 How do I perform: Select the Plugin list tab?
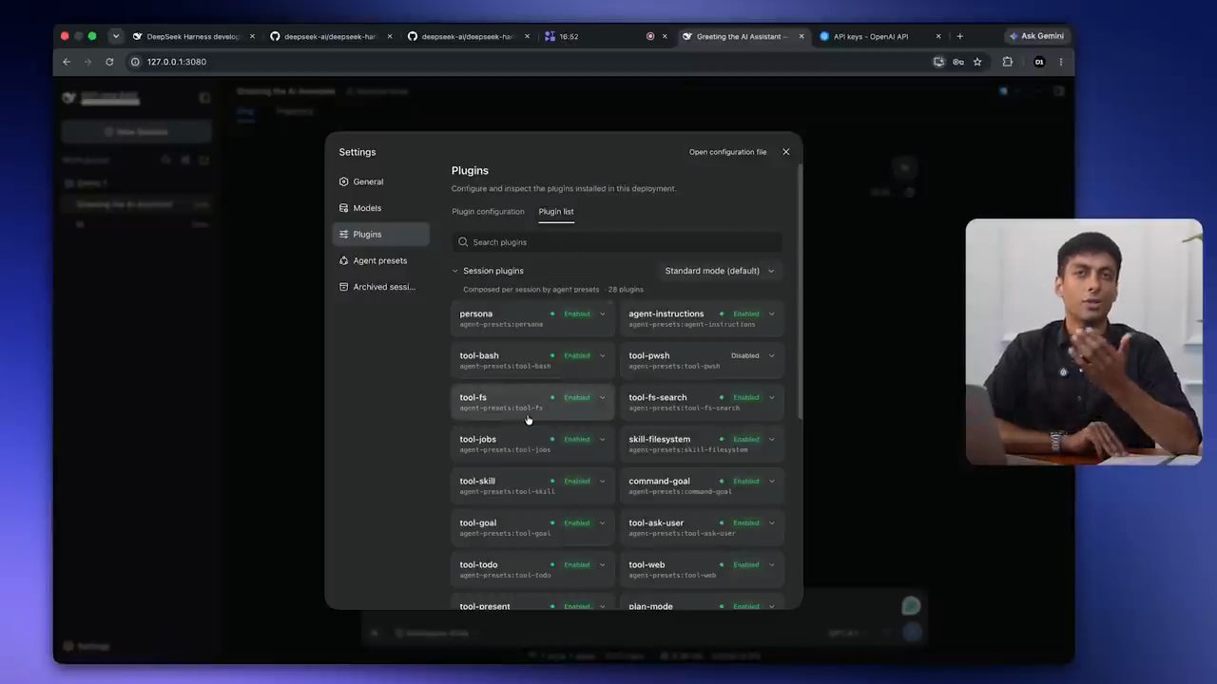click(556, 212)
